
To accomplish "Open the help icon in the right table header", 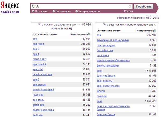I will (x=155, y=31).
